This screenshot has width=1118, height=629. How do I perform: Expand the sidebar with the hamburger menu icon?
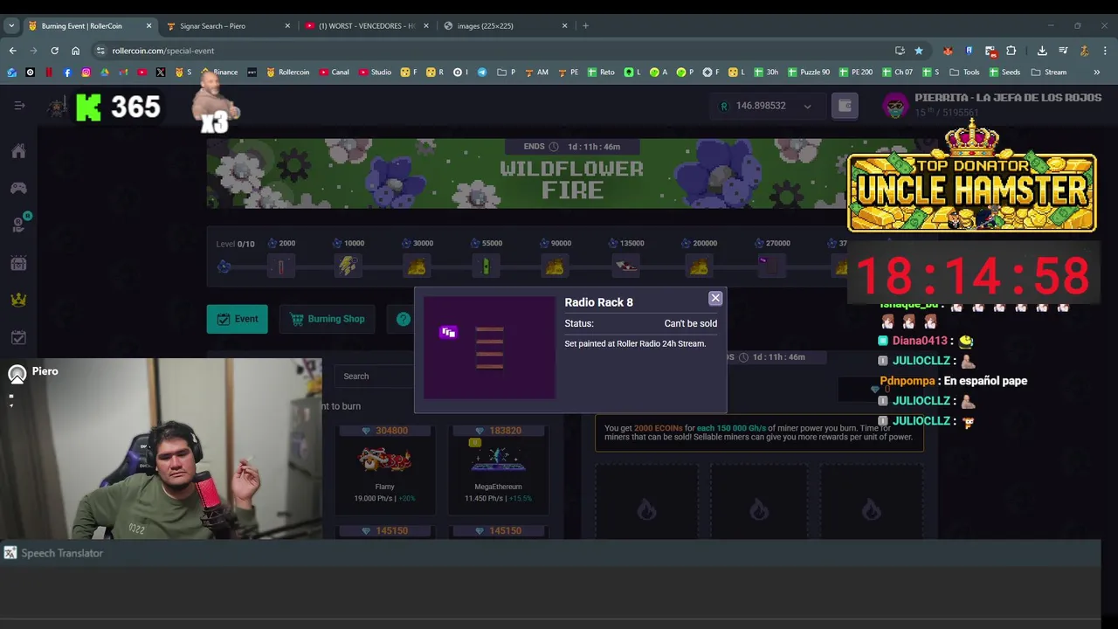[19, 106]
